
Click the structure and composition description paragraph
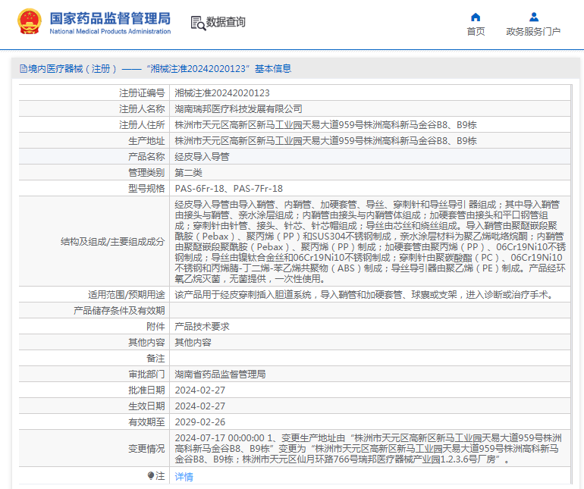click(x=370, y=241)
